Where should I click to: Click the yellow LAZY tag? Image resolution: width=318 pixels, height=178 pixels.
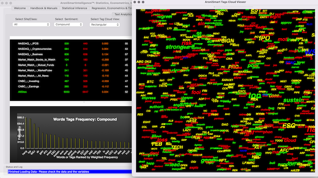(x=187, y=130)
